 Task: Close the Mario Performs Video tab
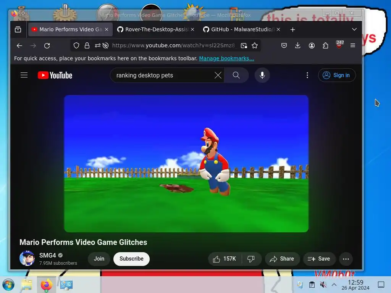[x=107, y=29]
